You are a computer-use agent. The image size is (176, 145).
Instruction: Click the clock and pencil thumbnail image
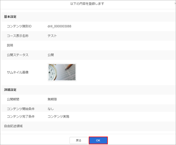62,72
